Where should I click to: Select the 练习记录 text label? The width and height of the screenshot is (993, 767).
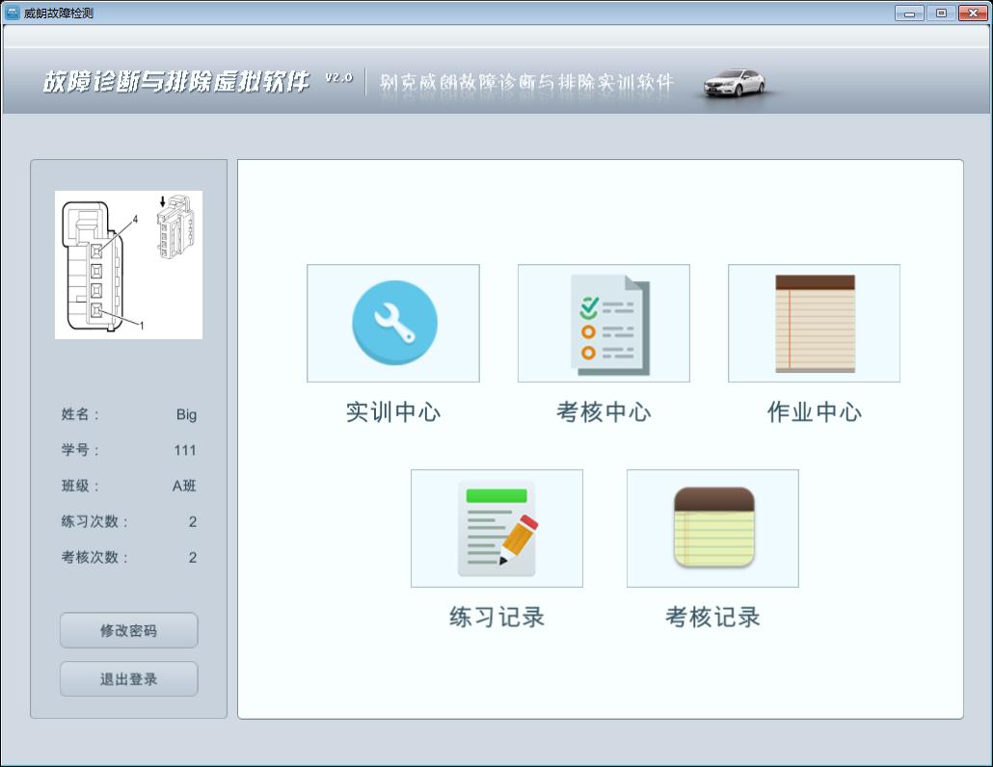(496, 617)
